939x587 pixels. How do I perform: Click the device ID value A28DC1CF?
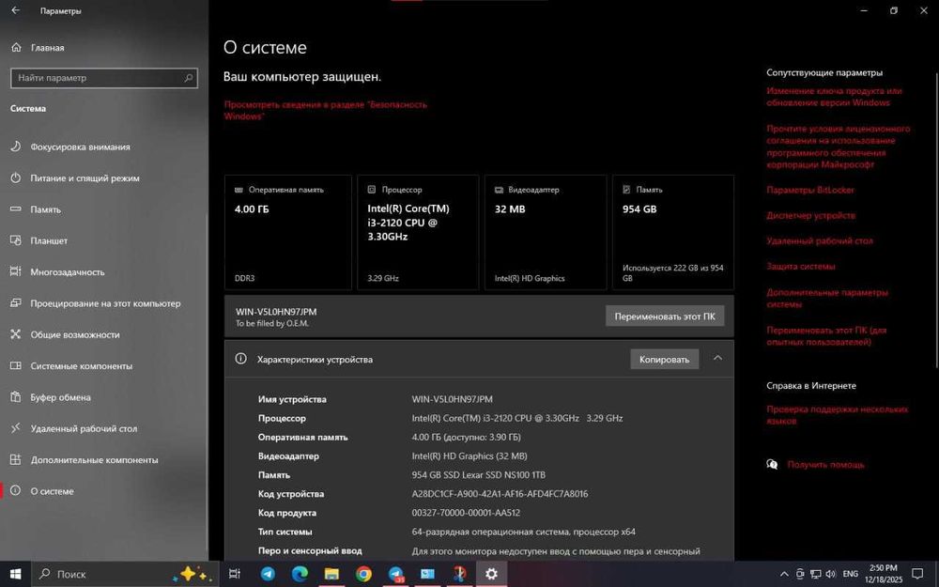(x=500, y=494)
